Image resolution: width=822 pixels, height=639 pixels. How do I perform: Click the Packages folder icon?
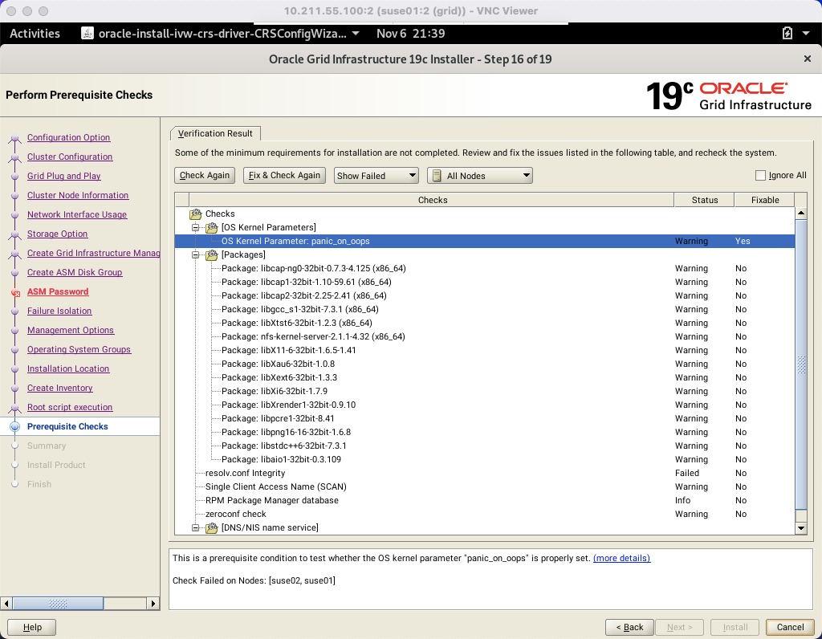(212, 254)
